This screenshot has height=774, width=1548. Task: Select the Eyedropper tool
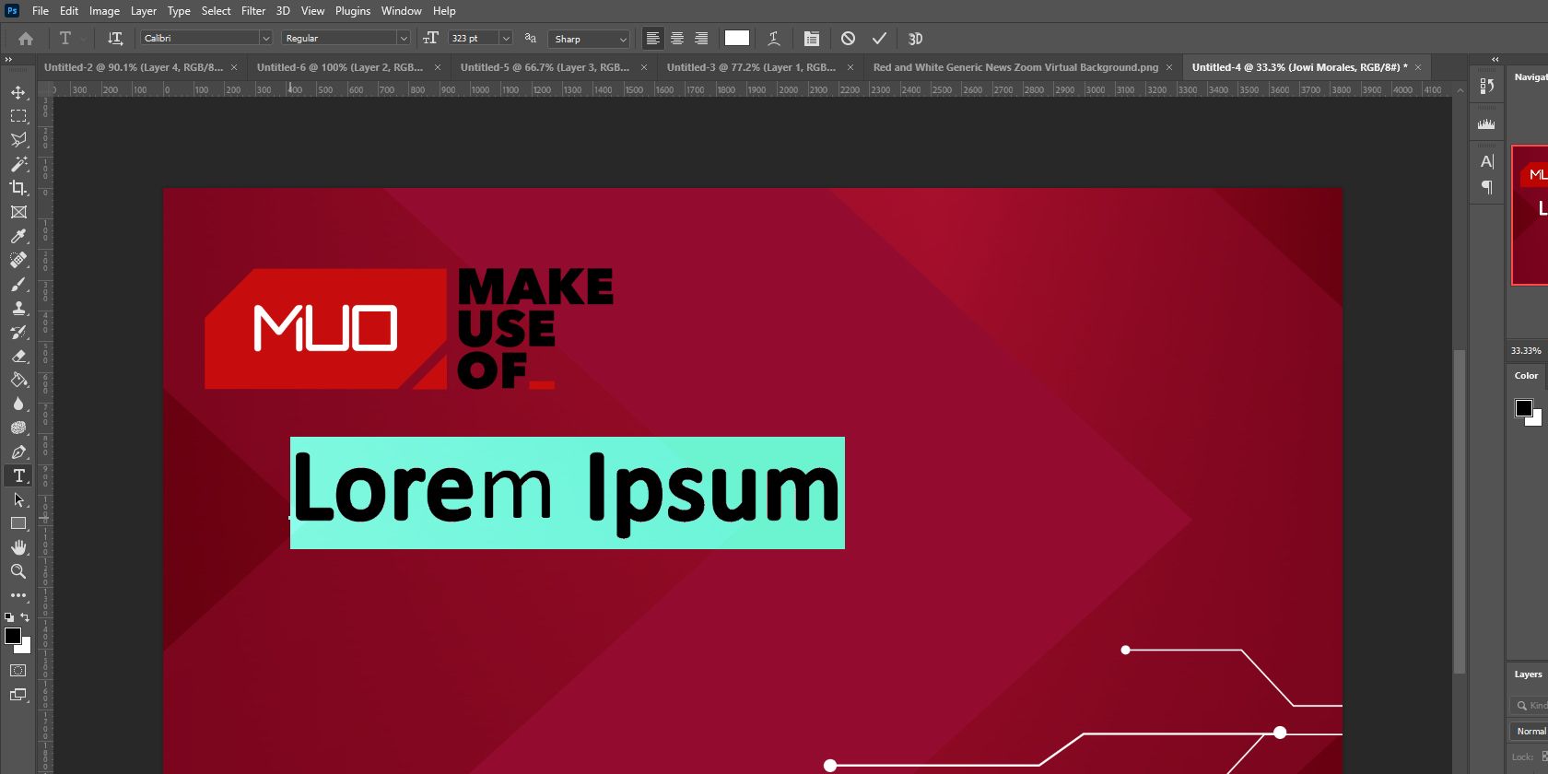18,236
